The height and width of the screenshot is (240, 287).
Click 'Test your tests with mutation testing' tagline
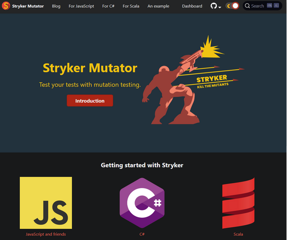tap(90, 84)
